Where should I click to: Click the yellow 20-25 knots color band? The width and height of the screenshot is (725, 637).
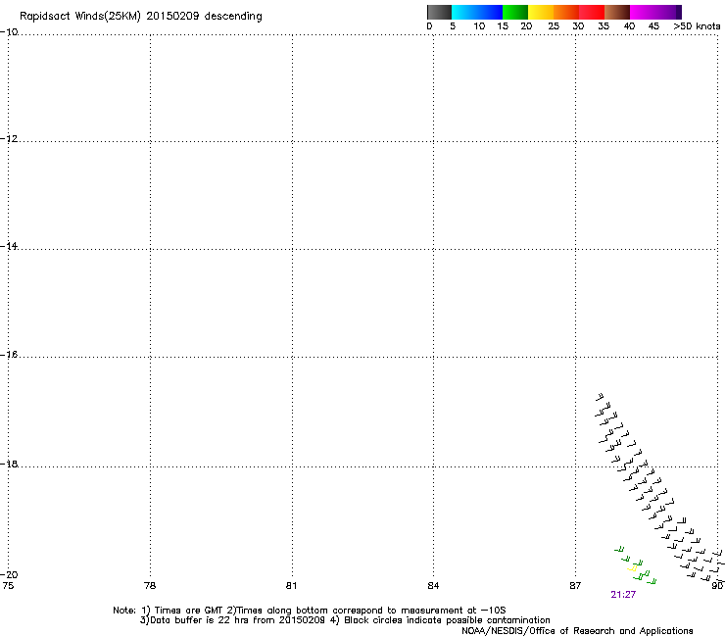pyautogui.click(x=541, y=12)
